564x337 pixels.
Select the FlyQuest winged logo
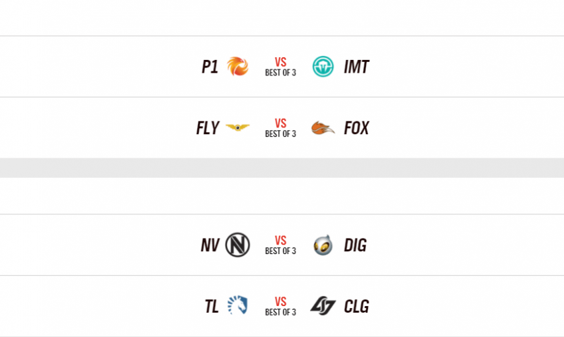(x=237, y=128)
